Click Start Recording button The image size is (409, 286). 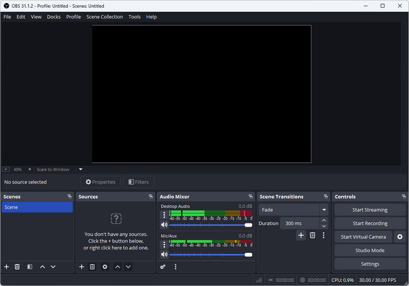tap(370, 224)
